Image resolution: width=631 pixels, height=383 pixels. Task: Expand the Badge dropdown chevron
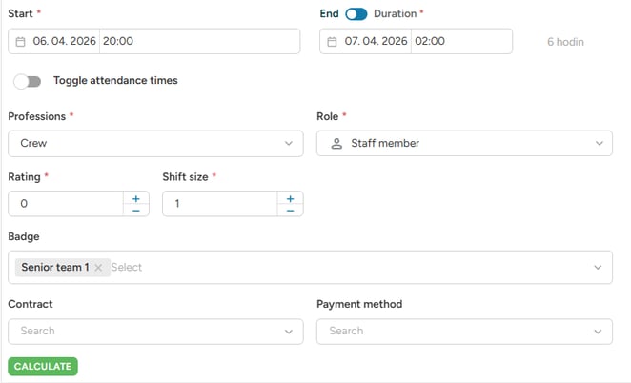point(598,268)
